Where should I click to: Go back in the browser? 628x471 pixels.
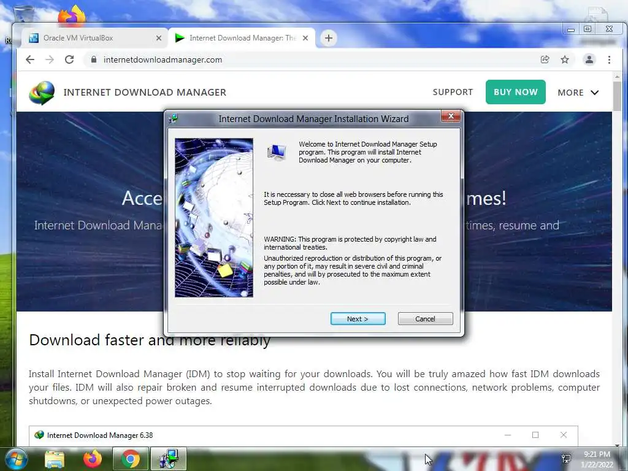click(30, 59)
